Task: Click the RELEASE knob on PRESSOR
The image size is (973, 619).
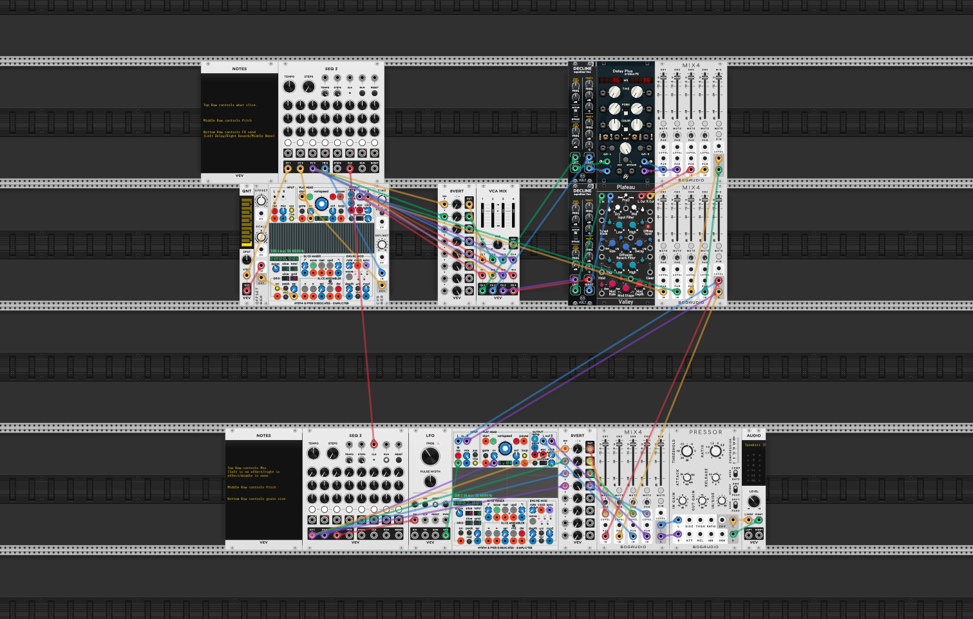Action: (x=715, y=477)
